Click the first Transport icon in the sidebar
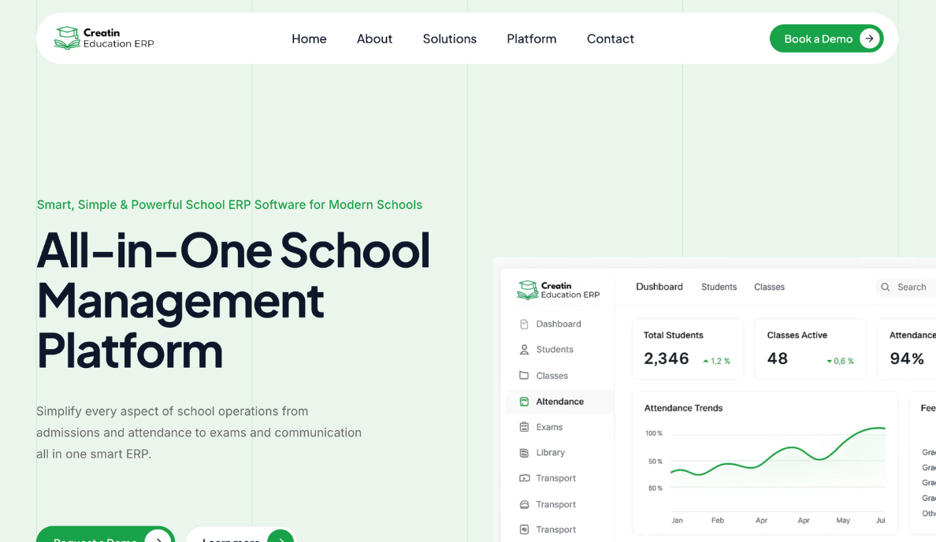936x542 pixels. [x=524, y=478]
